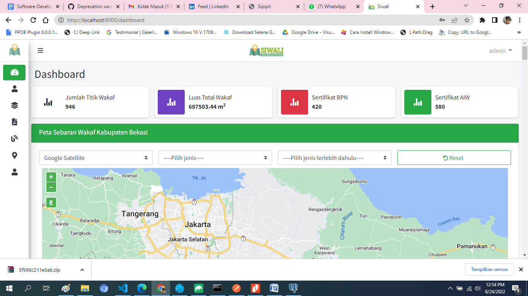
Task: Select the blog feed icon in sidebar
Action: click(x=15, y=139)
